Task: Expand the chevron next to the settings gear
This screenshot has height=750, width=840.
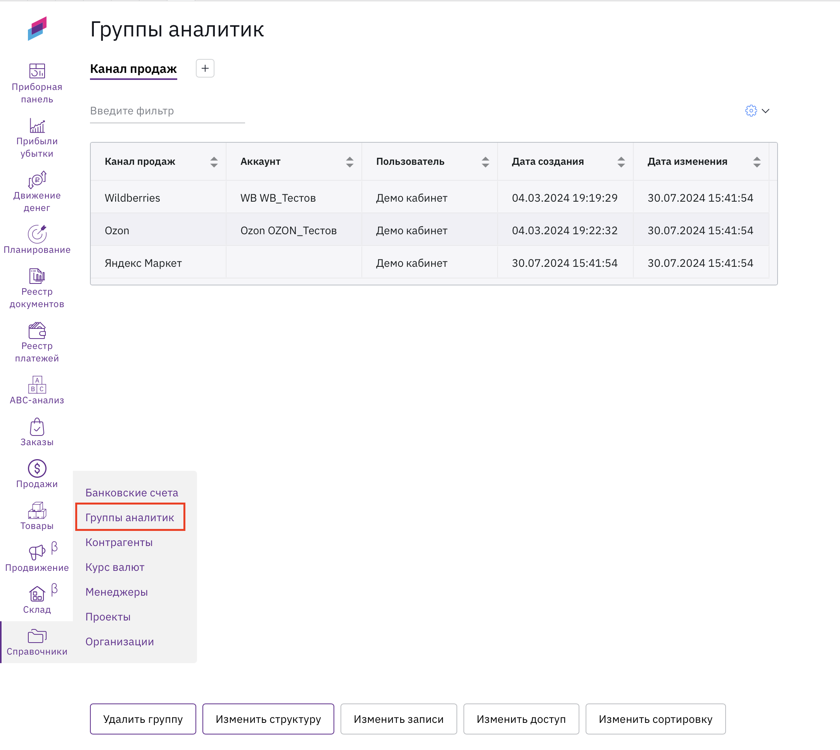Action: point(766,111)
